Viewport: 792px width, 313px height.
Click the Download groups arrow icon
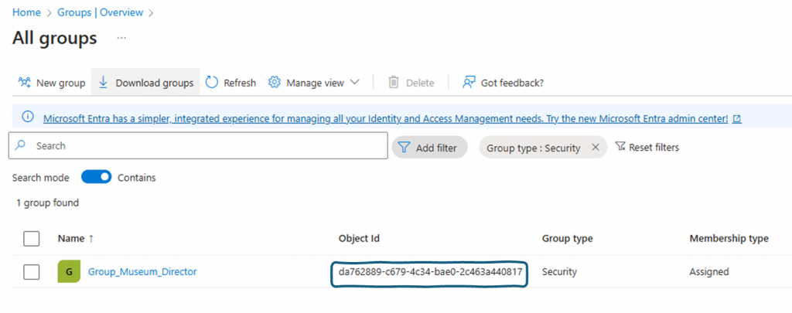tap(104, 83)
